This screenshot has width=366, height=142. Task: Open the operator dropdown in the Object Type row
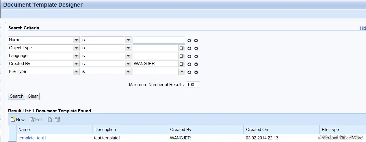point(128,48)
